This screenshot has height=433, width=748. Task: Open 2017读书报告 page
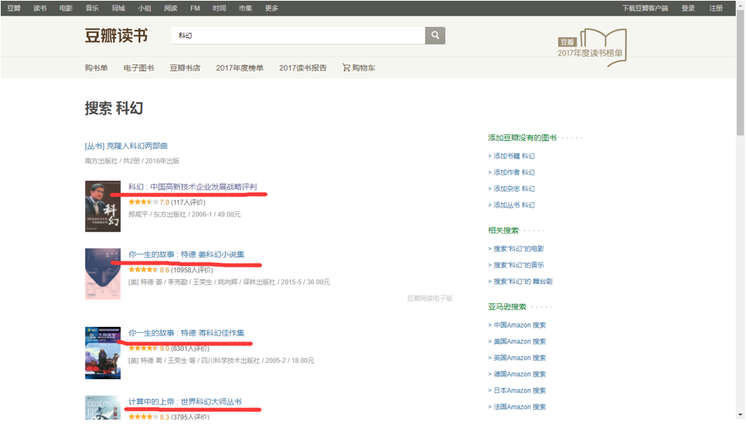[x=303, y=68]
